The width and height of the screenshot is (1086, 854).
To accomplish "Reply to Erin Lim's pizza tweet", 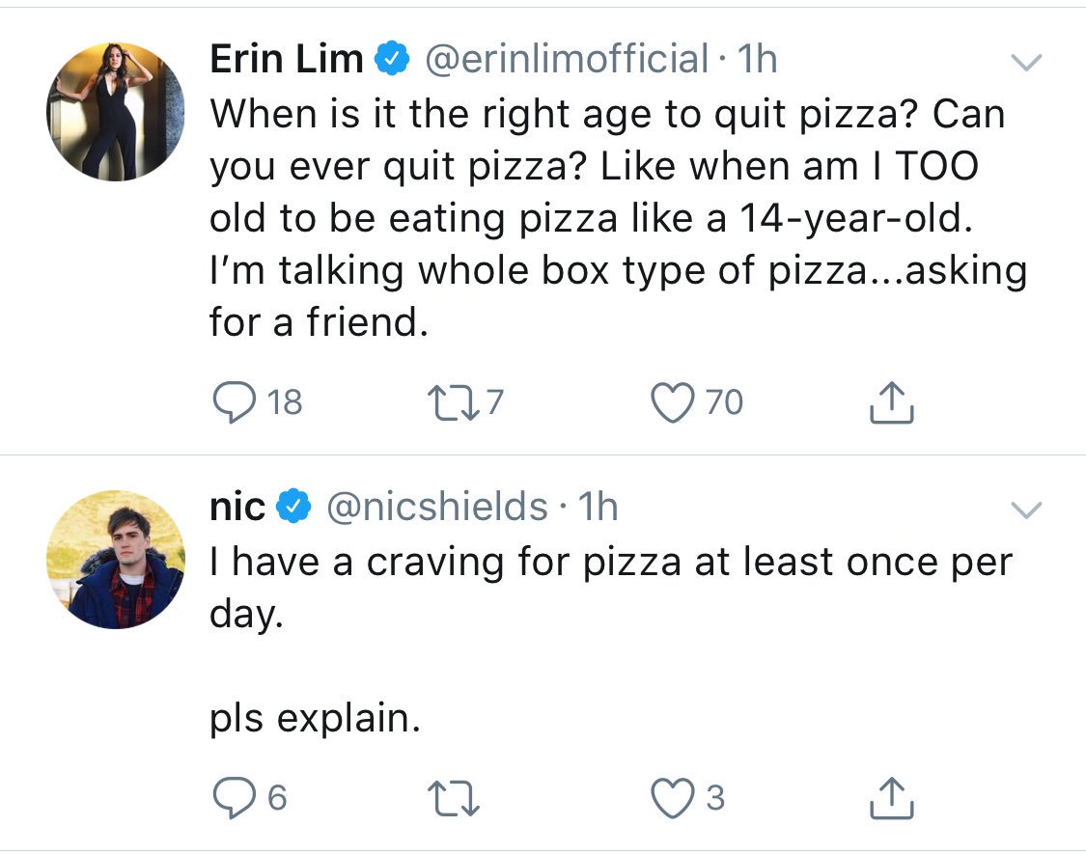I will (x=230, y=401).
